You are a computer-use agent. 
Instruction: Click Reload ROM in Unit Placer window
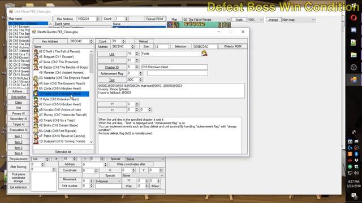(x=154, y=19)
